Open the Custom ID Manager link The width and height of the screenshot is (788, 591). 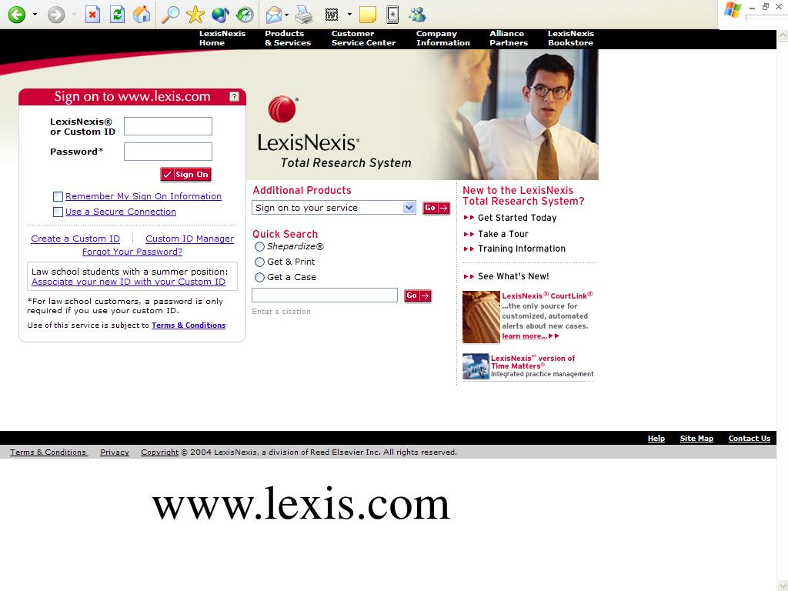click(189, 239)
